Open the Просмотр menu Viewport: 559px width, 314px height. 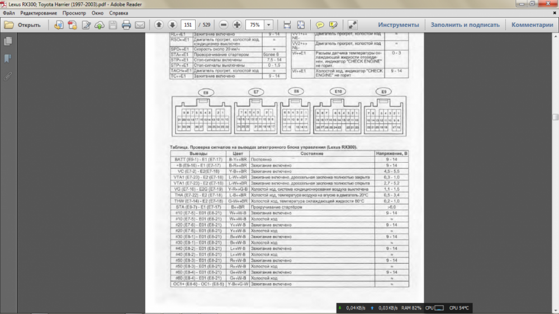pos(74,12)
